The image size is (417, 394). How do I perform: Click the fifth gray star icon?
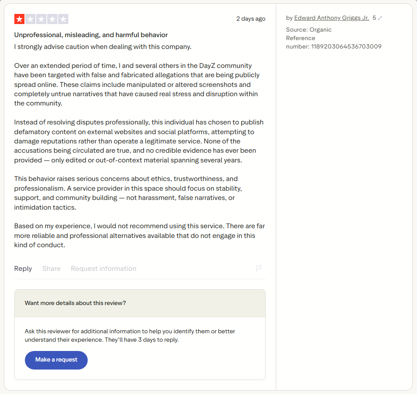pos(63,19)
